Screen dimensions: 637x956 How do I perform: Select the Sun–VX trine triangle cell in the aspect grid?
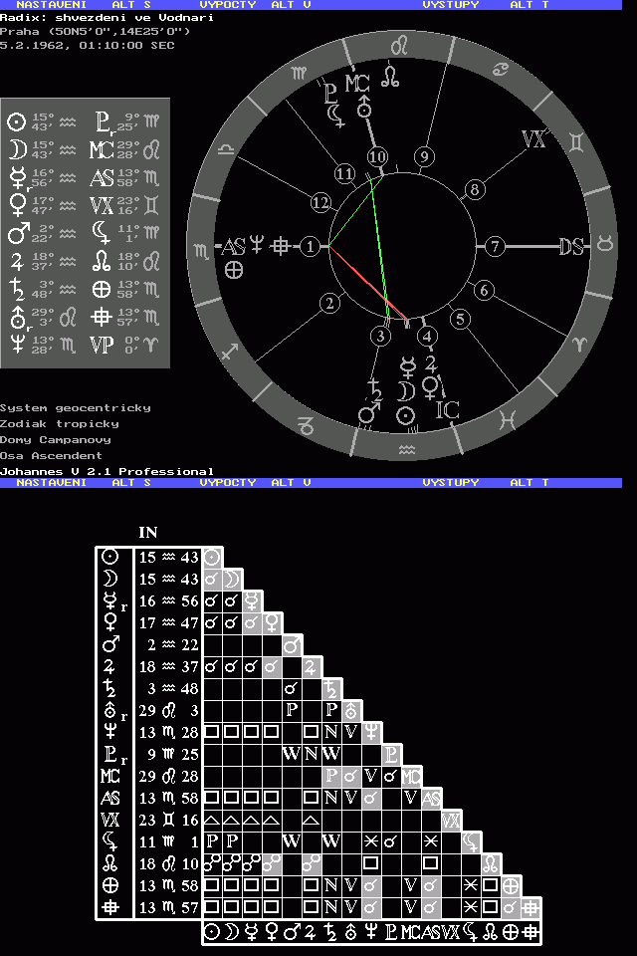click(212, 819)
